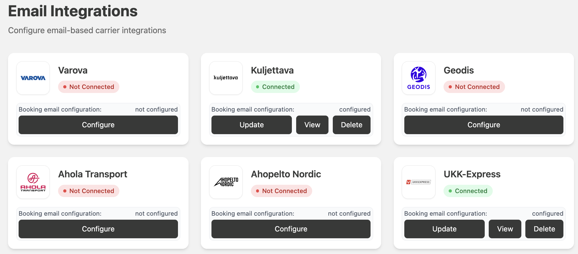
Task: Update UKK-Express email configuration
Action: [444, 229]
